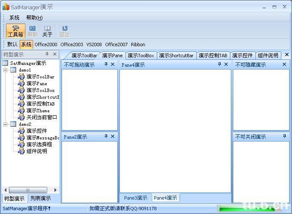Click the 帮助 help toolbar icon
The width and height of the screenshot is (292, 214).
[32, 31]
